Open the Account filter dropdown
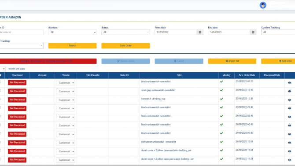The width and height of the screenshot is (295, 166). coord(73,32)
